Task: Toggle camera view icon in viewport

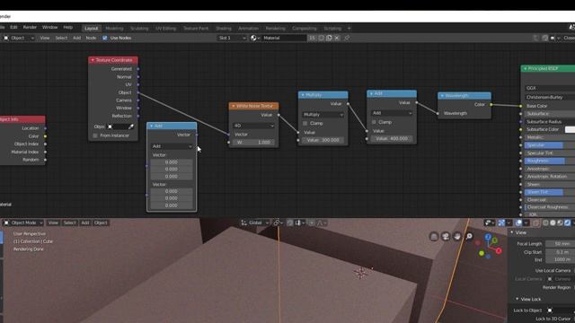Action: [446, 237]
